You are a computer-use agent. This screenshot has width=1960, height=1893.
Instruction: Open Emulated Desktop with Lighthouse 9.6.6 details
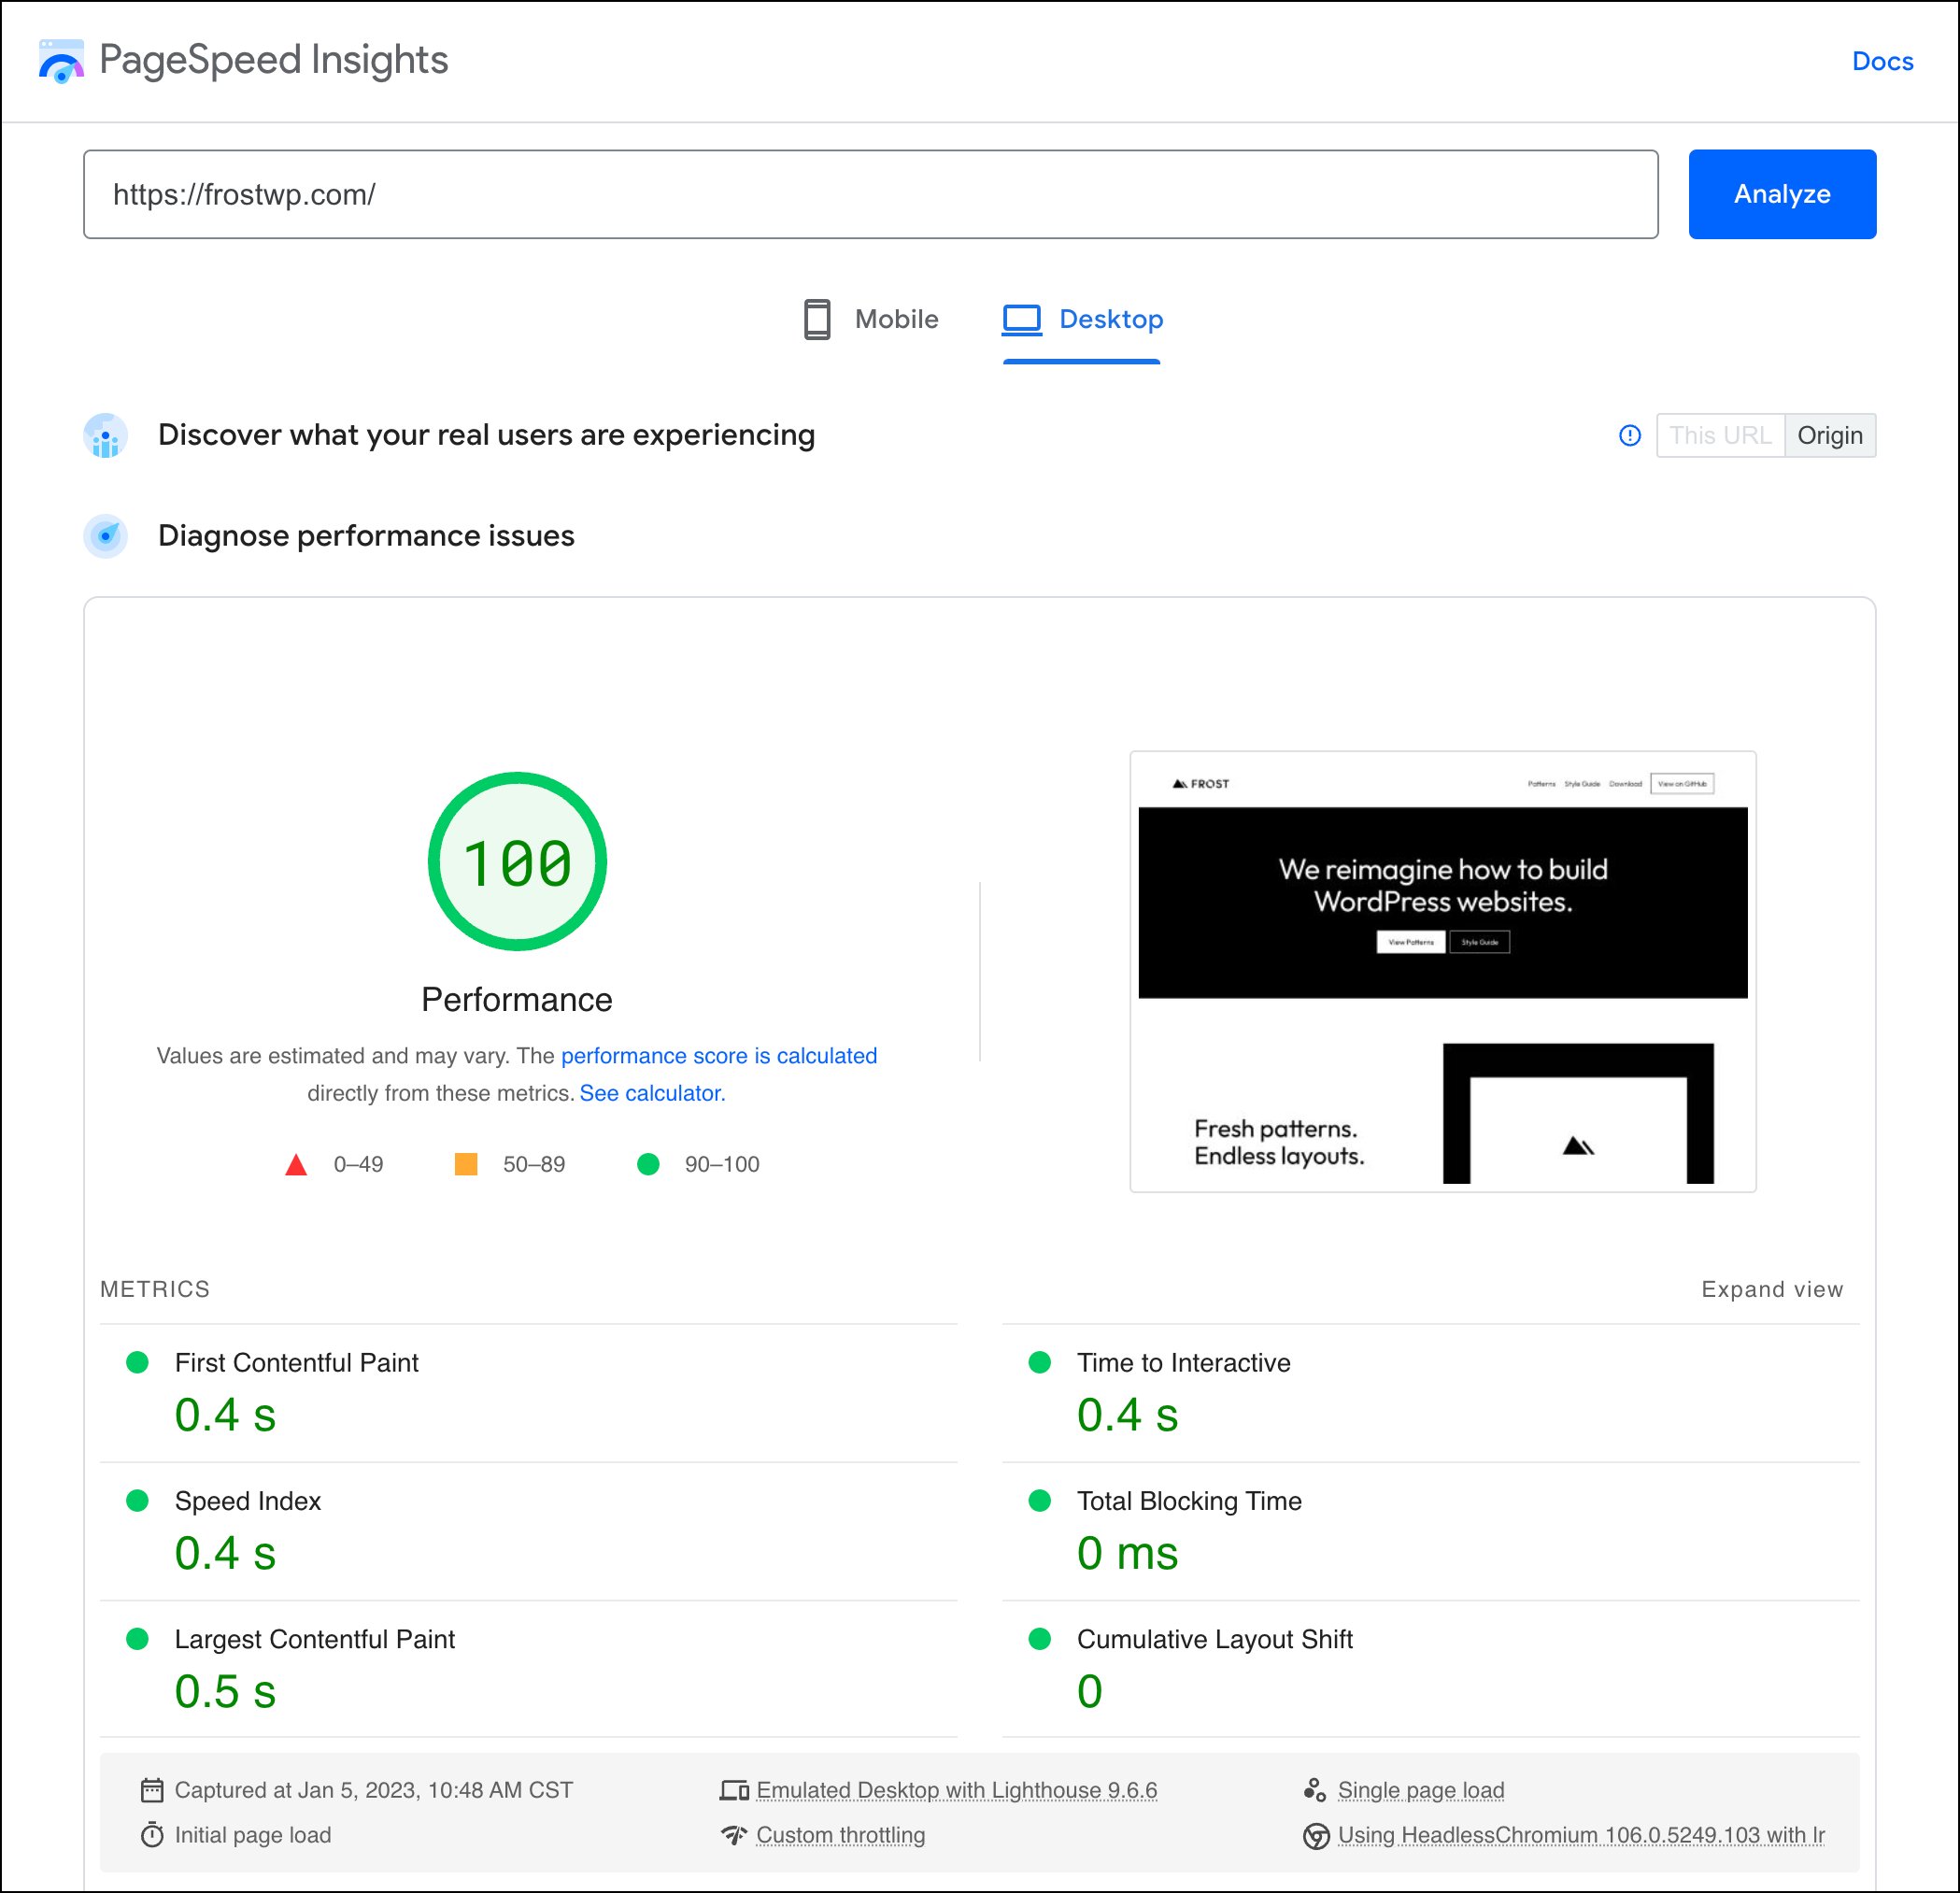click(x=956, y=1790)
